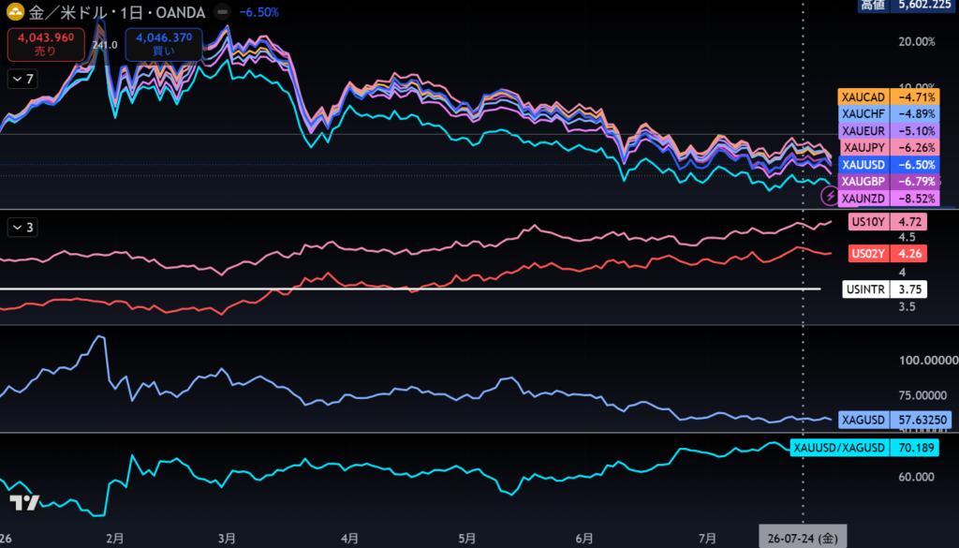Image resolution: width=959 pixels, height=548 pixels.
Task: Click the gold symbol icon at top left
Action: point(15,12)
